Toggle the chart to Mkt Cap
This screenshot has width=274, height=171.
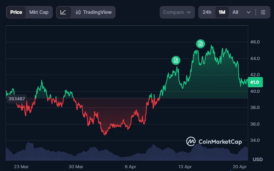tap(39, 12)
